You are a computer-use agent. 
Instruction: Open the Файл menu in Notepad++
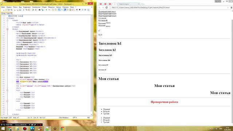pos(3,7)
